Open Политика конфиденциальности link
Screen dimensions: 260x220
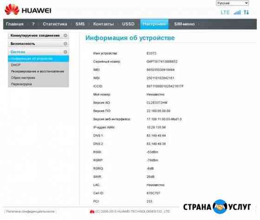pyautogui.click(x=30, y=211)
